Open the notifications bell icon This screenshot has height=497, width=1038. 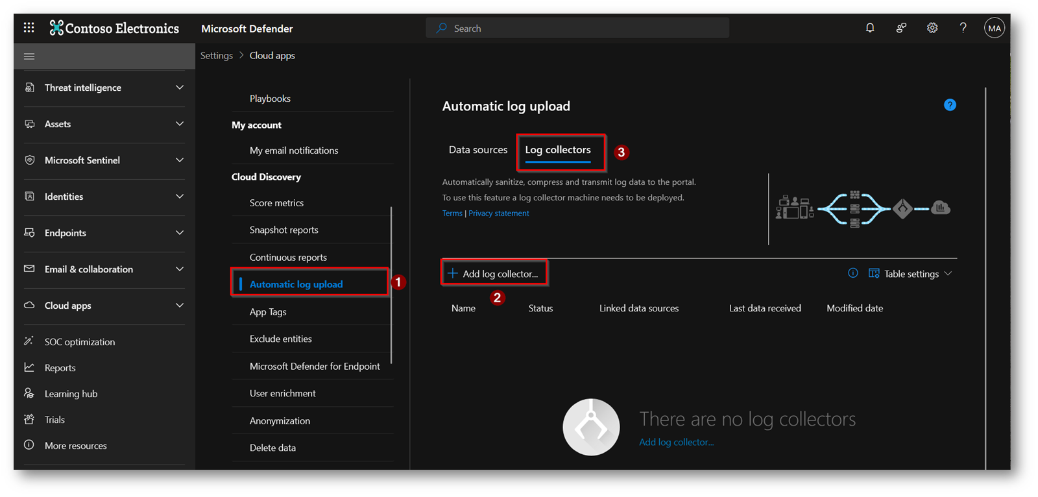pyautogui.click(x=870, y=28)
